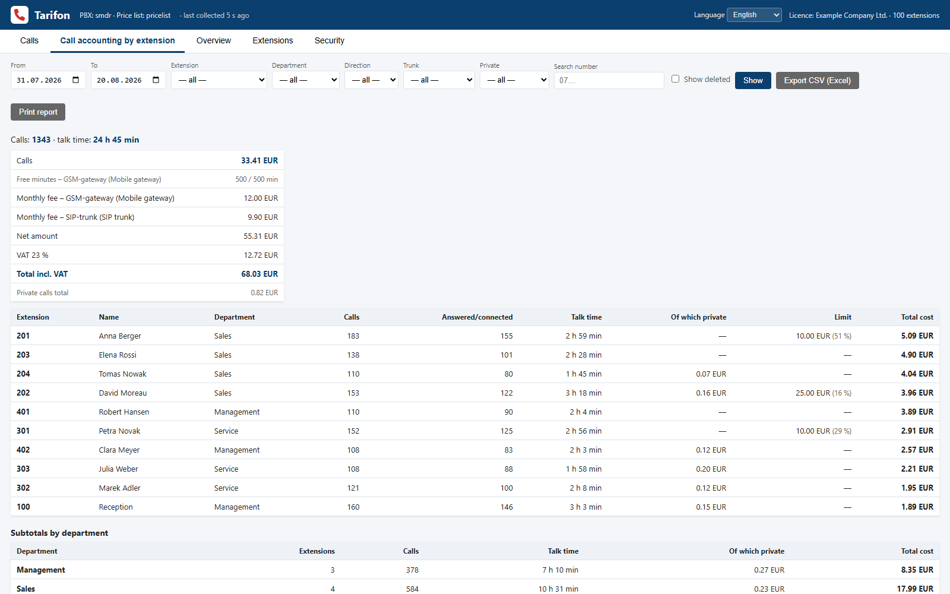Image resolution: width=950 pixels, height=594 pixels.
Task: Click Monthly fee – SIP-trunk row label
Action: click(x=75, y=217)
